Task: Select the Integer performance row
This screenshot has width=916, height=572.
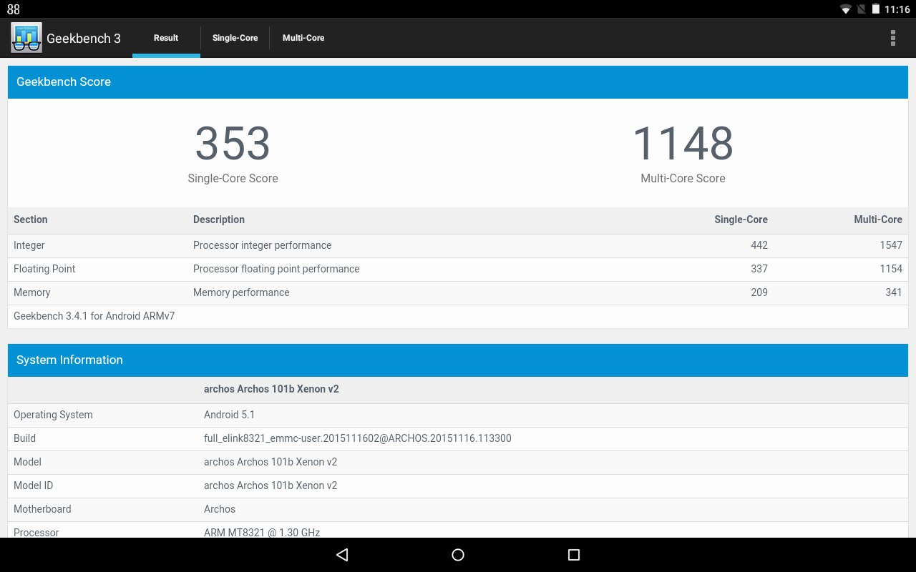Action: coord(458,245)
